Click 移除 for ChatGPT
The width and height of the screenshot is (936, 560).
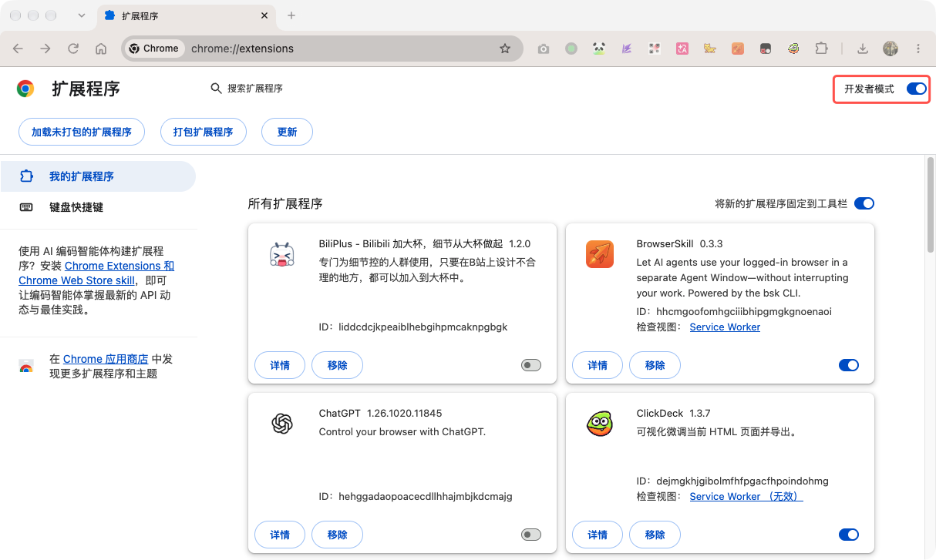pyautogui.click(x=337, y=535)
